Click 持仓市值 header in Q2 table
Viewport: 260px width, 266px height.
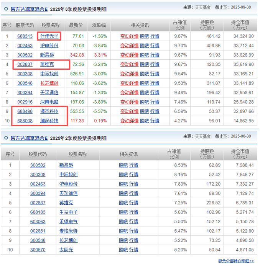(x=240, y=154)
